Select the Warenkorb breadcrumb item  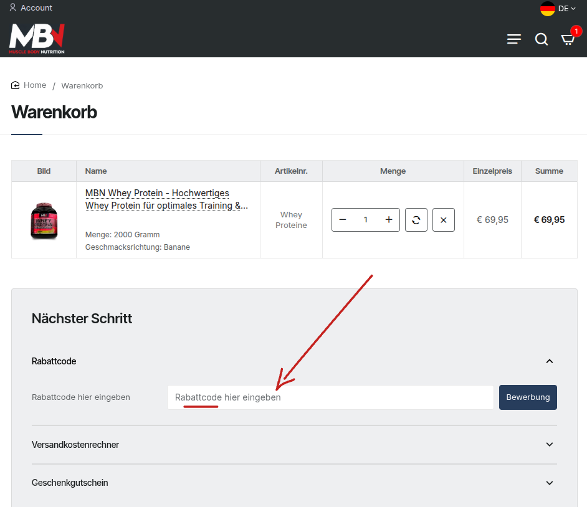point(82,85)
